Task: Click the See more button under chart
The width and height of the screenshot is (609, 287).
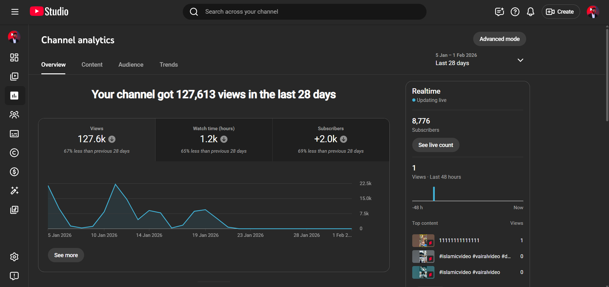Action: 66,255
